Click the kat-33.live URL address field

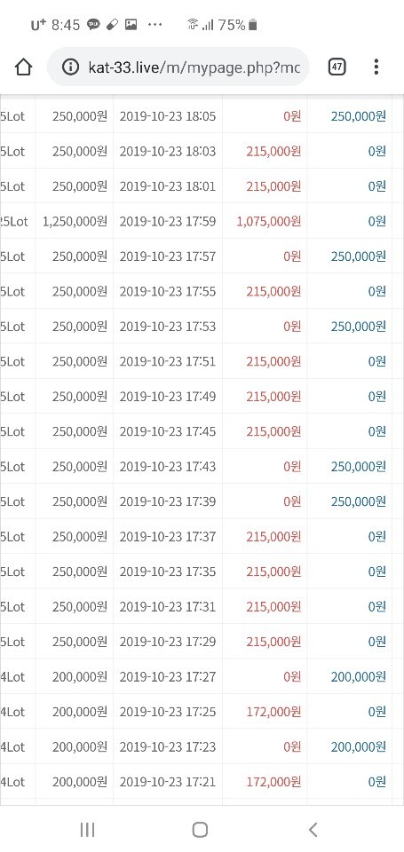tap(178, 67)
